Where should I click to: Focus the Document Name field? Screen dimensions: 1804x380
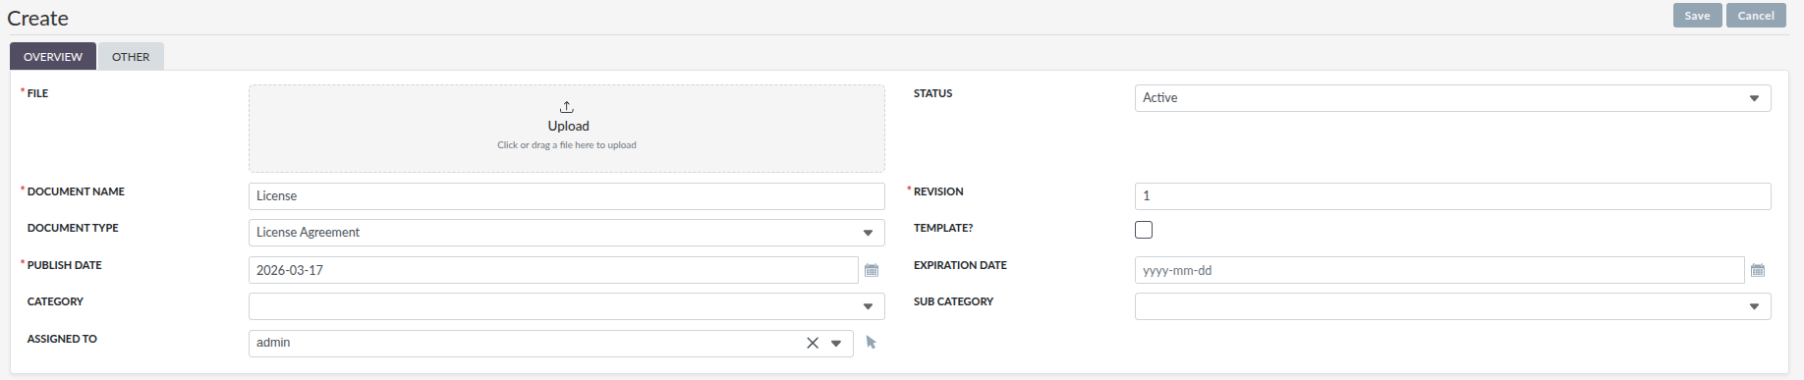(566, 196)
